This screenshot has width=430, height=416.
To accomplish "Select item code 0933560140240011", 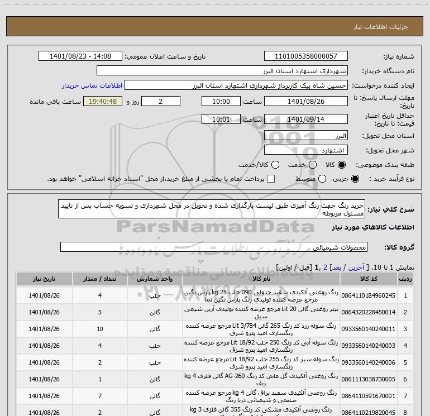I will pyautogui.click(x=369, y=329).
